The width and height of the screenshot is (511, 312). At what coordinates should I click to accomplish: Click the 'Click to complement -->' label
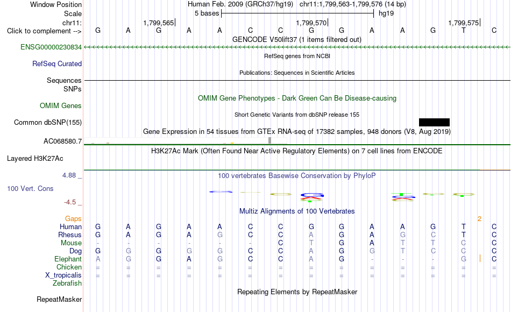point(44,31)
